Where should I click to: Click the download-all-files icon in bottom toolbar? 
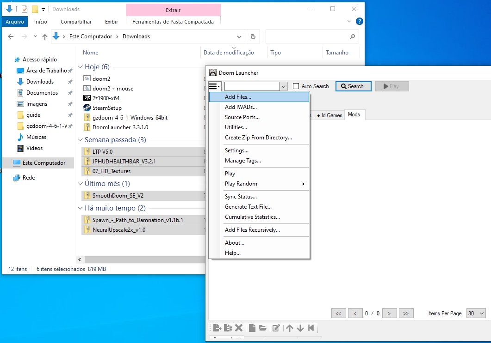pos(228,328)
